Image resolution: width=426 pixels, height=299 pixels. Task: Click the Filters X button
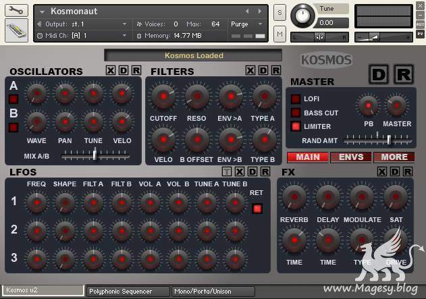point(250,70)
